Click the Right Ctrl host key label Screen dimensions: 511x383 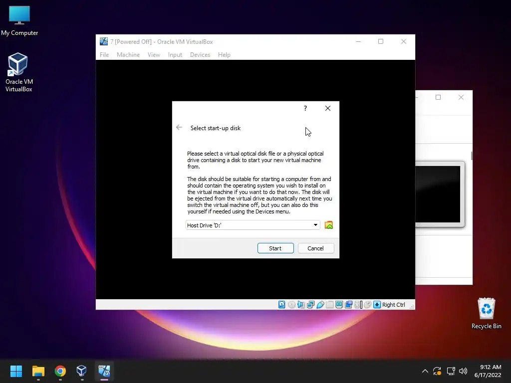click(x=393, y=305)
